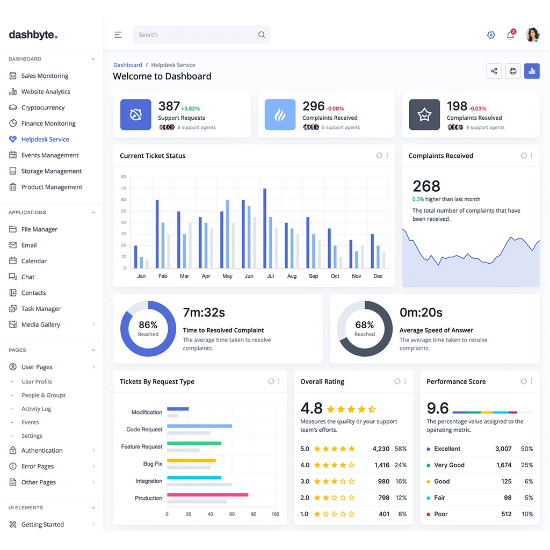Open Website Analytics in the sidebar
Image resolution: width=550 pixels, height=550 pixels.
46,91
